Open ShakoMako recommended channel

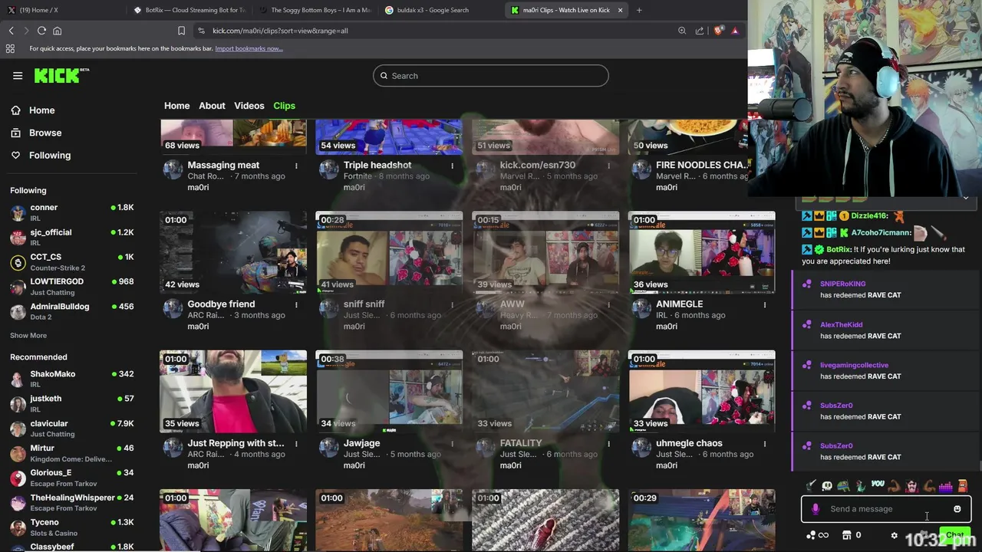click(72, 379)
